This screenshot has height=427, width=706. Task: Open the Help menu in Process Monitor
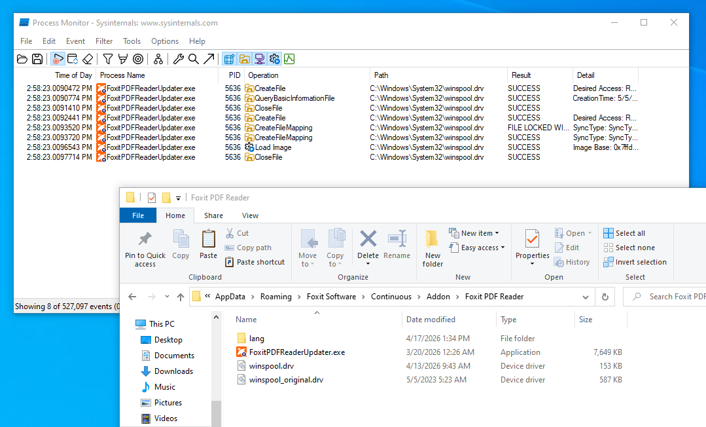coord(197,41)
